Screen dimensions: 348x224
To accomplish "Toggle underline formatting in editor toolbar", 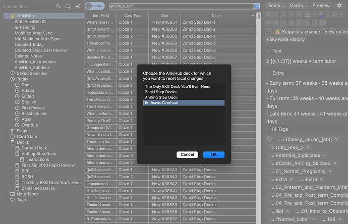I will tap(283, 14).
